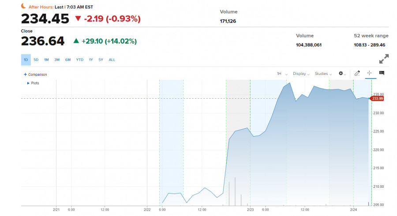Select the 1D time range
397x216 pixels.
[x=26, y=60]
